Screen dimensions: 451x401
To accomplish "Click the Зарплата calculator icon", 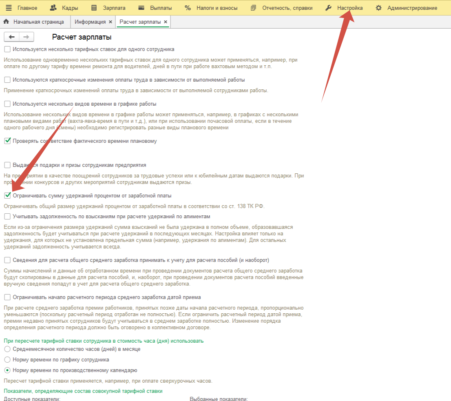I will [94, 8].
